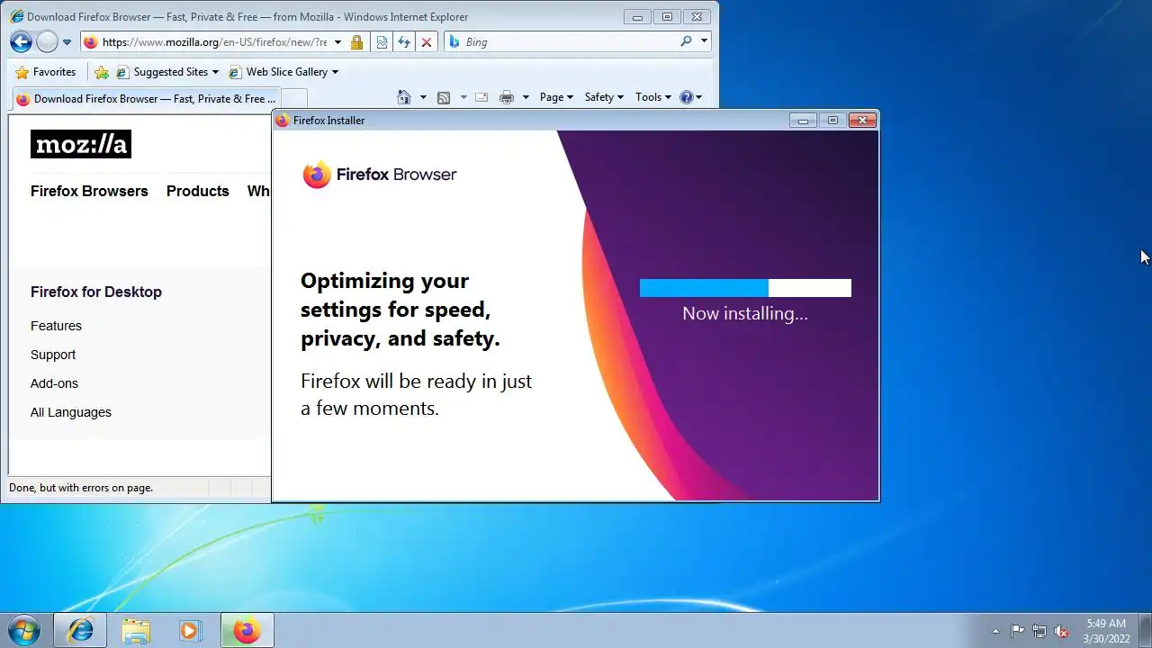
Task: Click the Action Center flag tray icon
Action: coord(1017,631)
